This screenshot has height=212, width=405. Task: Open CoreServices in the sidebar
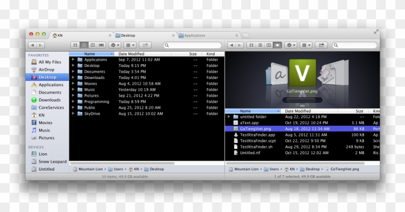click(51, 107)
